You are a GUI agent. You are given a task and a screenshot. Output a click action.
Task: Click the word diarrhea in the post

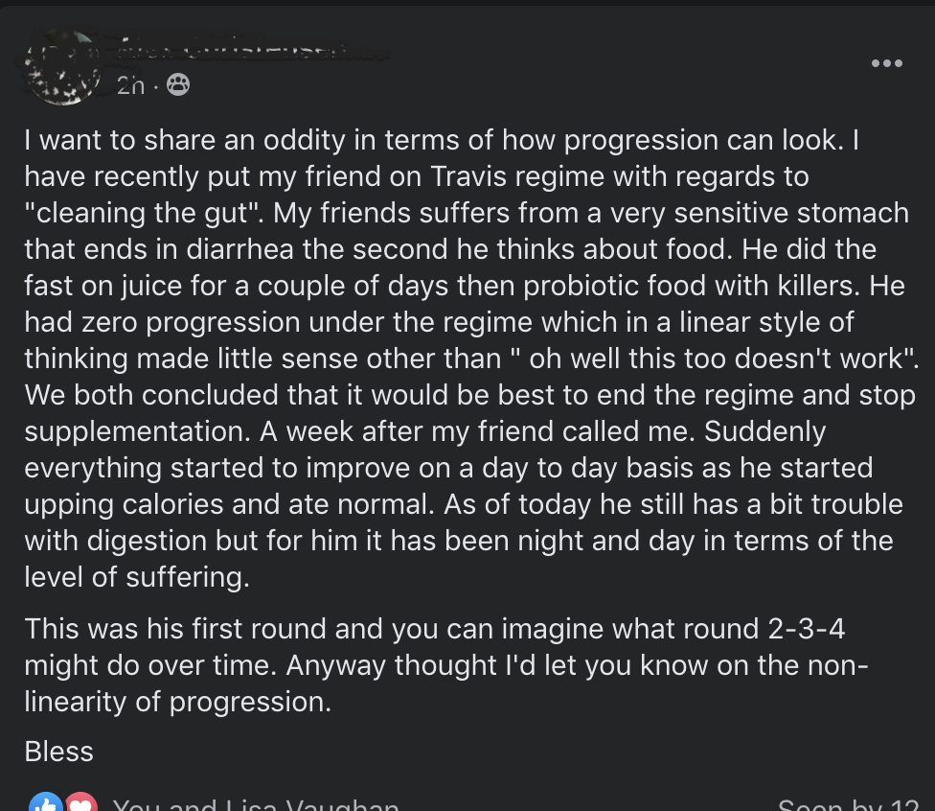tap(239, 249)
